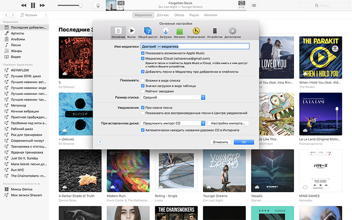This screenshot has width=352, height=220.
Task: Open the Основные settings pane
Action: click(118, 32)
